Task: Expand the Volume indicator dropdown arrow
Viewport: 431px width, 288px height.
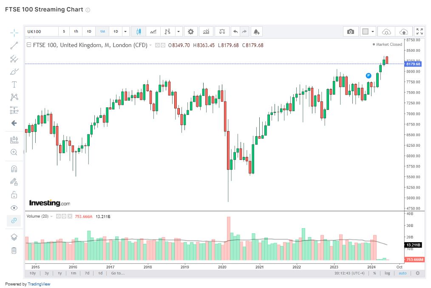Action: tap(52, 216)
